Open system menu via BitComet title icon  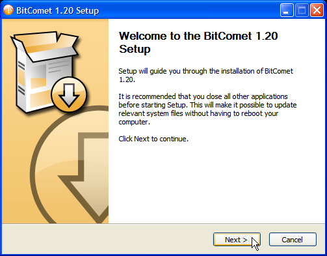point(8,10)
